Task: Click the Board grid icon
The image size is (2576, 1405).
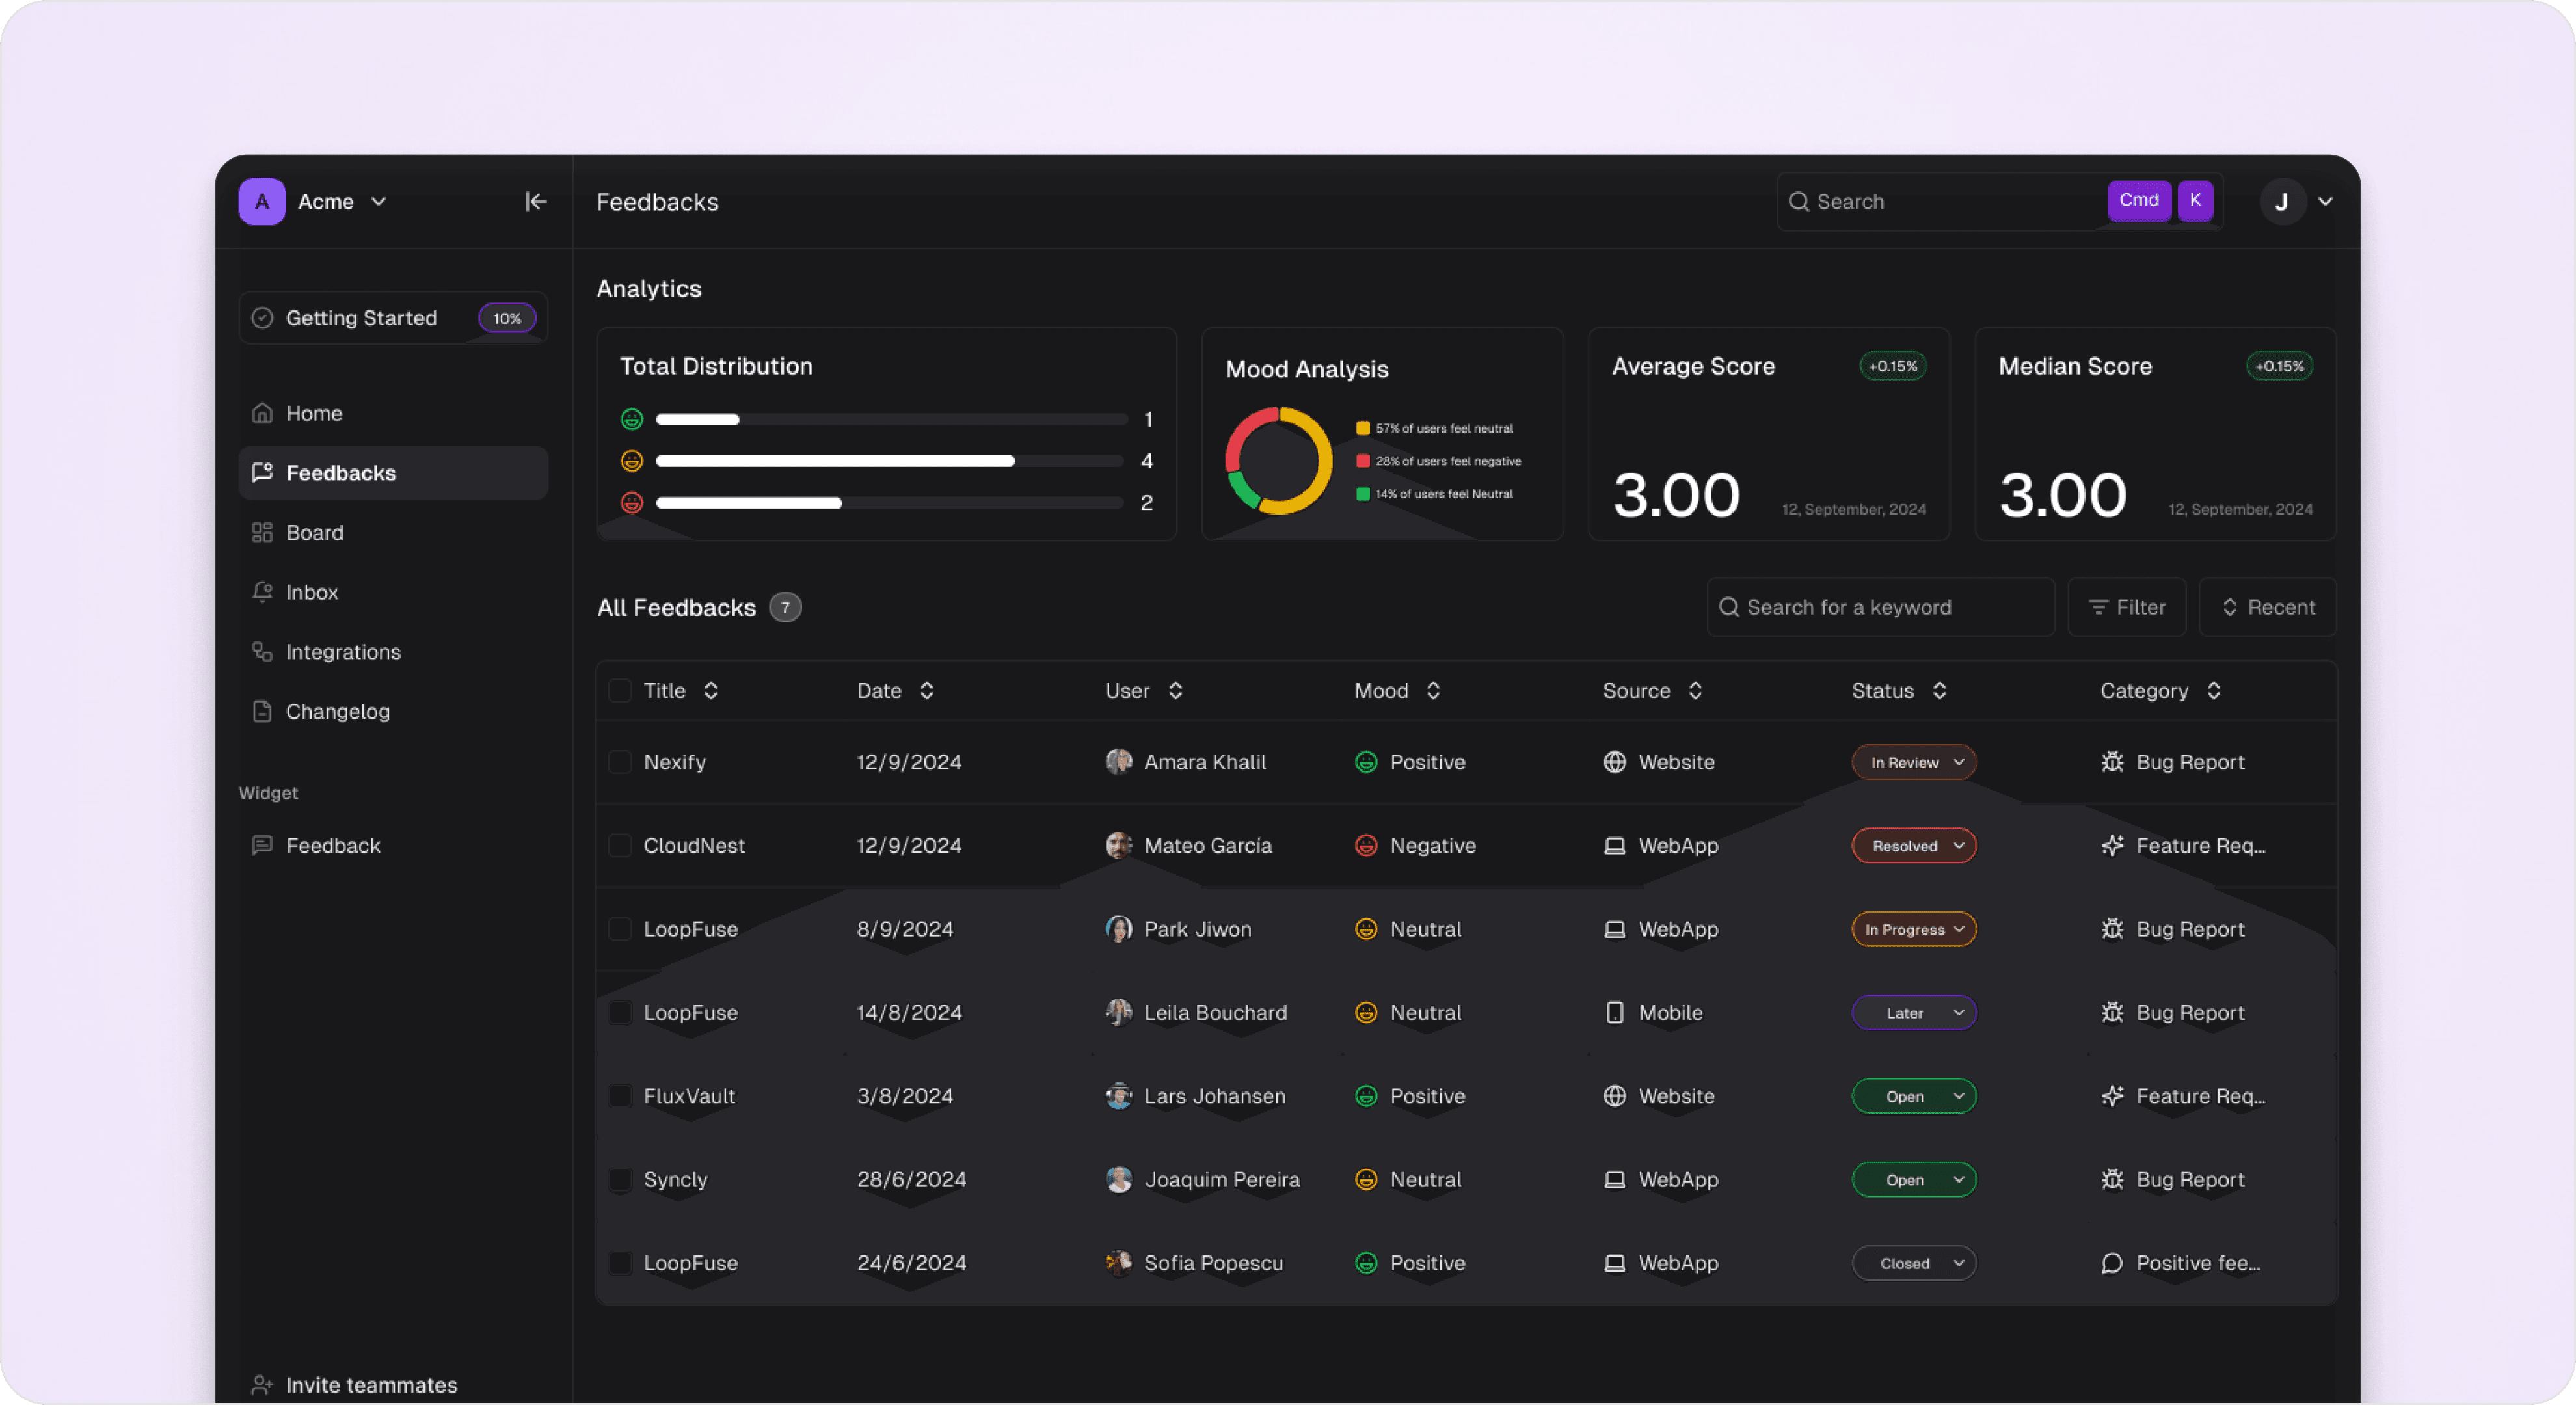Action: click(x=262, y=533)
